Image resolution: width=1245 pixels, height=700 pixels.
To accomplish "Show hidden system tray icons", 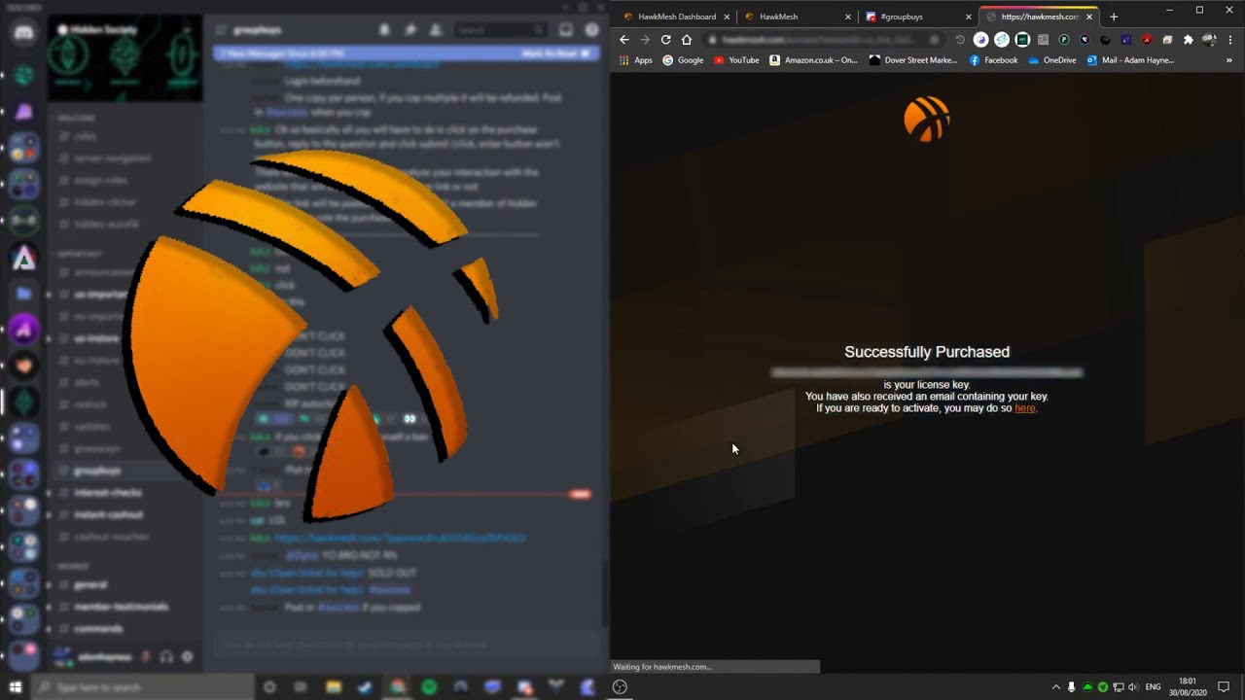I will [1056, 686].
